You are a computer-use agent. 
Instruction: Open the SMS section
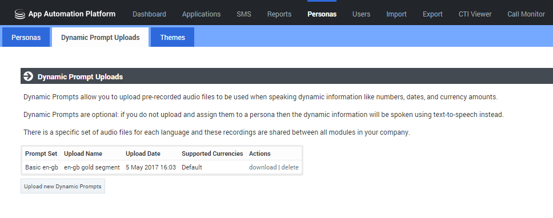coord(244,14)
